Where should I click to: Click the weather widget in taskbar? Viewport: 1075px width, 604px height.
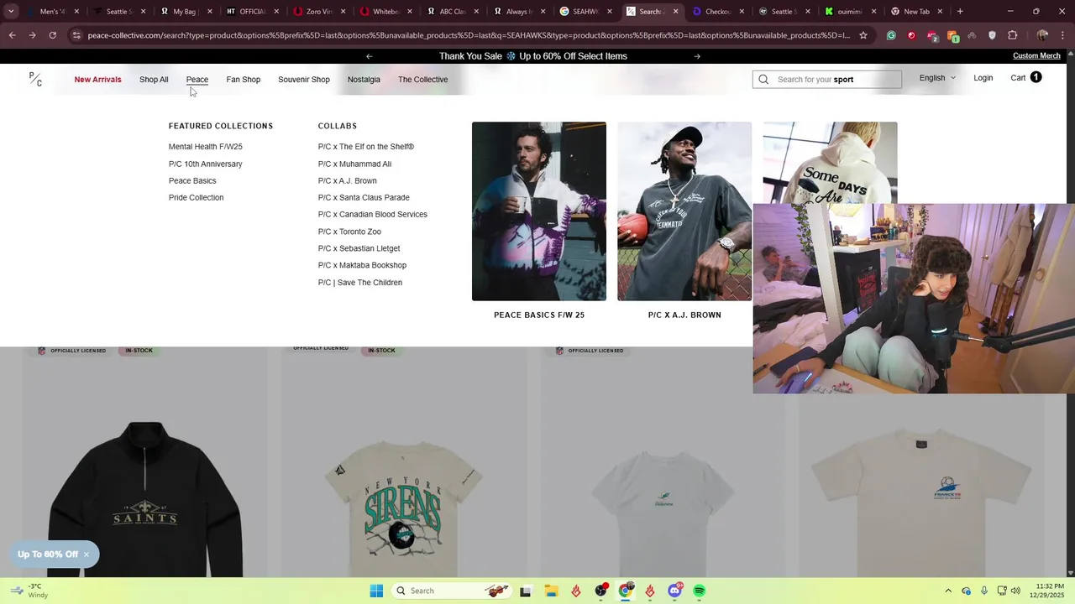tap(29, 591)
